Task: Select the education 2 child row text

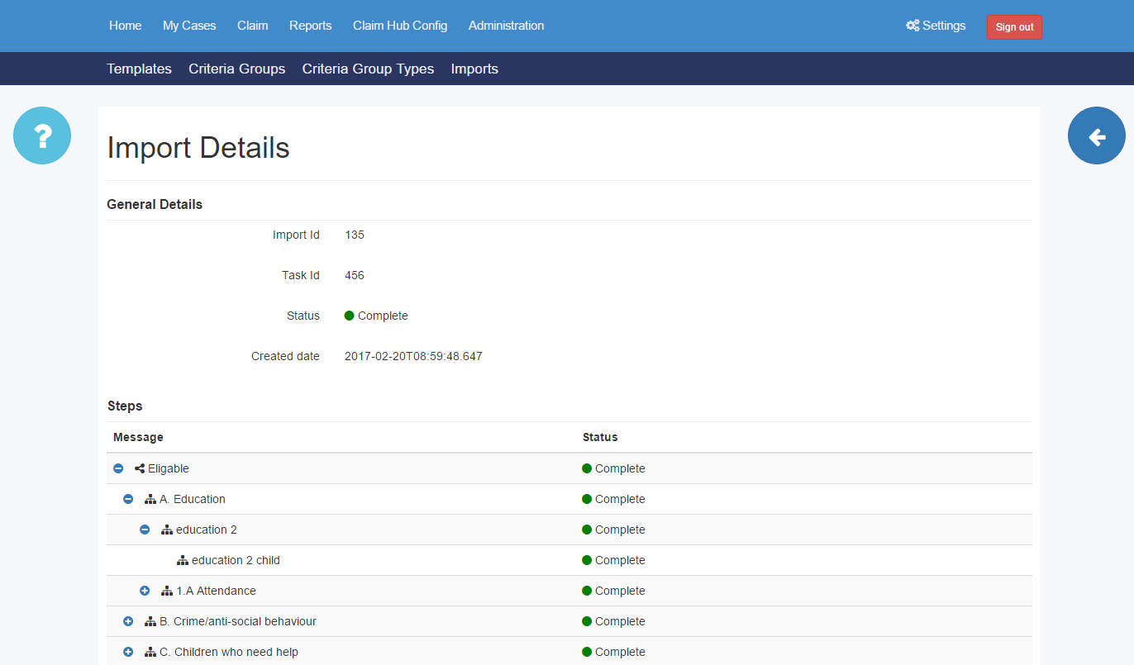Action: [x=236, y=560]
